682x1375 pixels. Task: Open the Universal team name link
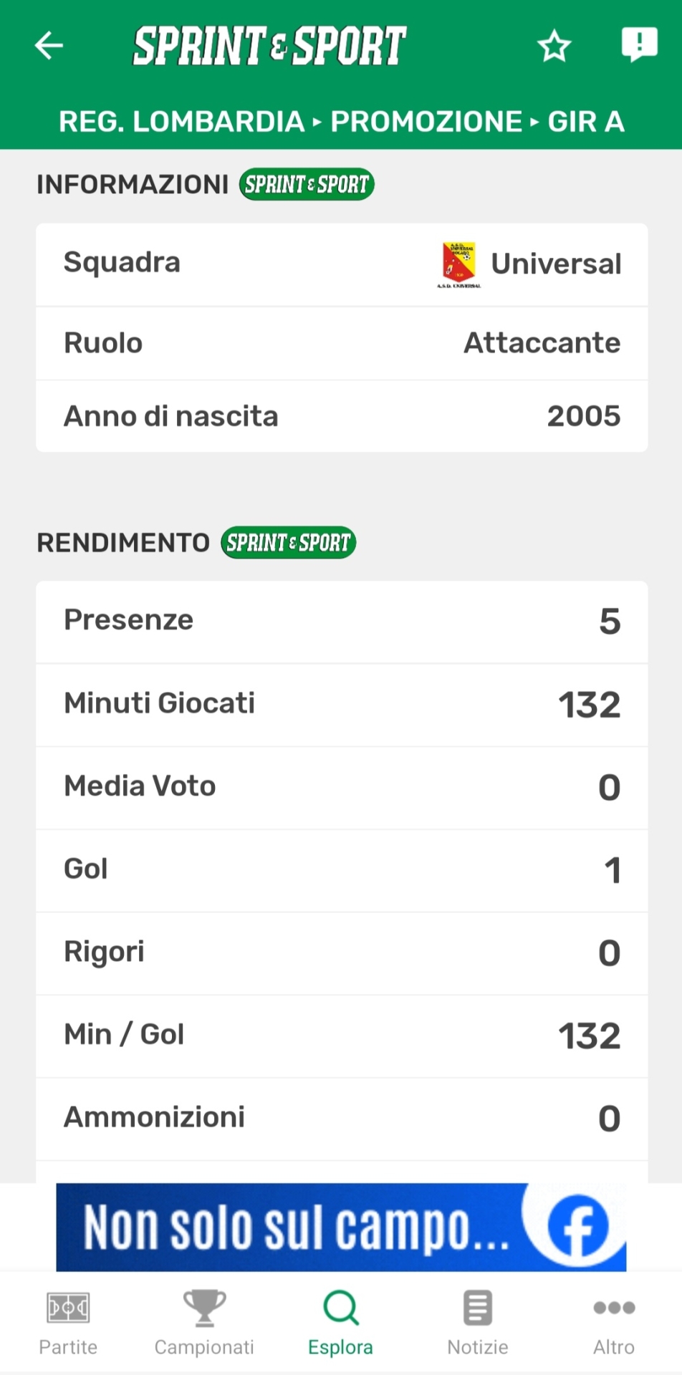[x=556, y=264]
